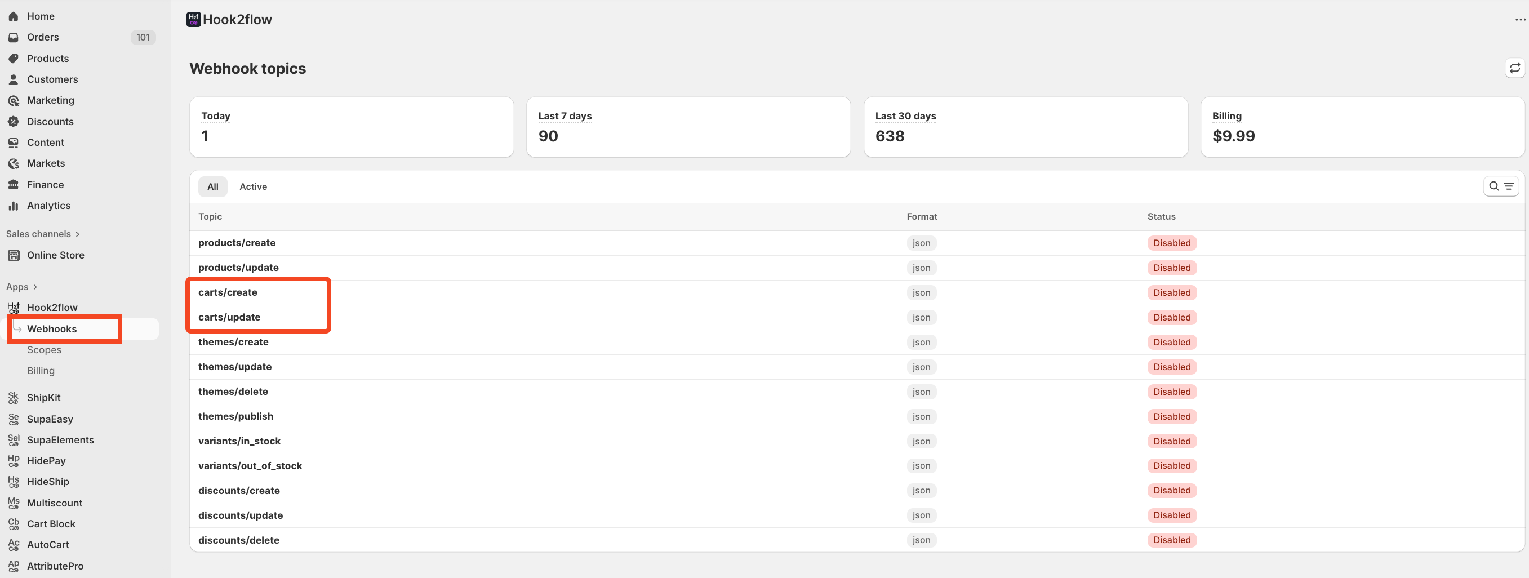This screenshot has height=578, width=1529.
Task: Expand the Apps section chevron
Action: click(35, 287)
